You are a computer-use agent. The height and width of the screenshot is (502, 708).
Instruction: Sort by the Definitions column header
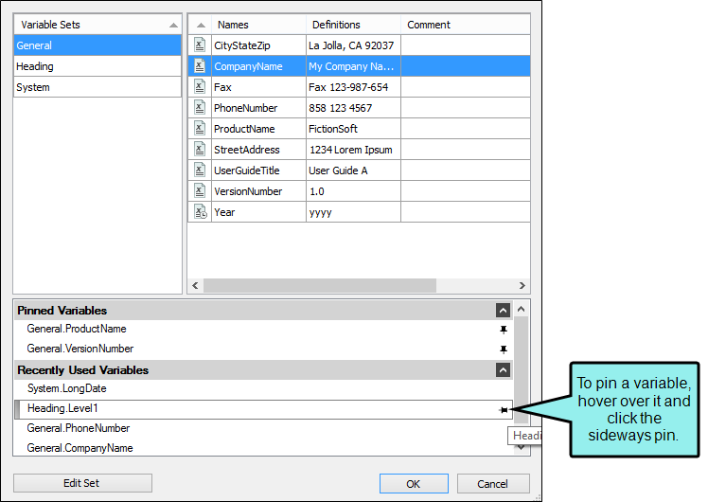pyautogui.click(x=354, y=25)
